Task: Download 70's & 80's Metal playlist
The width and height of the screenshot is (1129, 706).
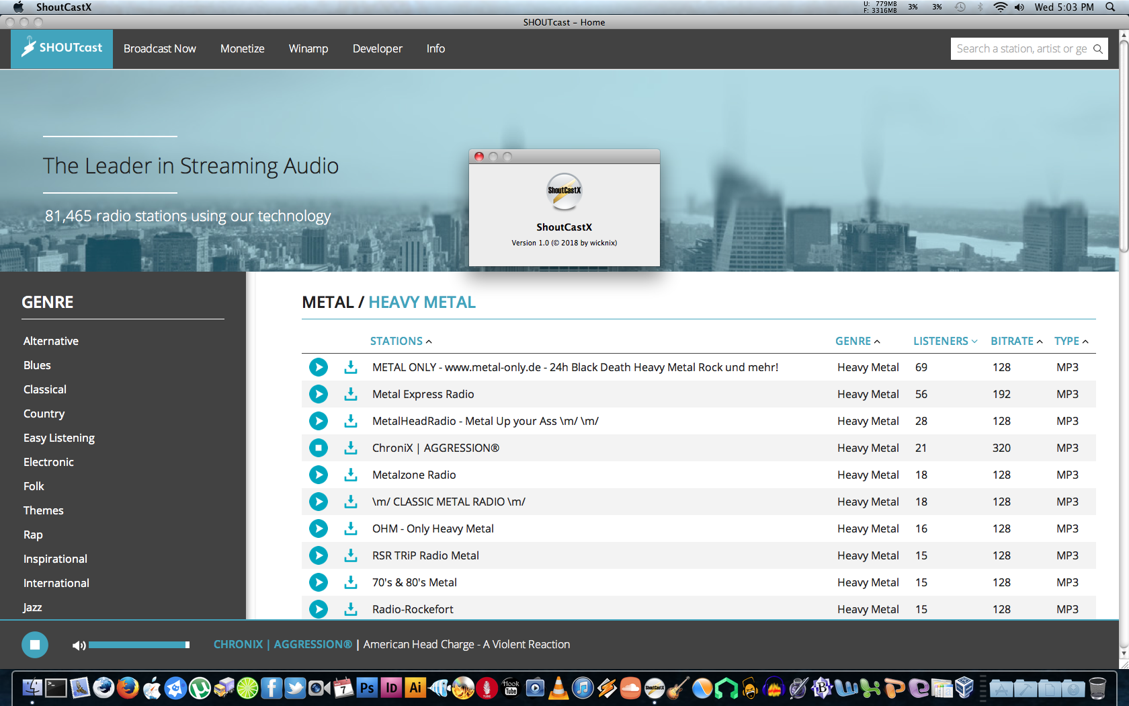Action: (351, 582)
